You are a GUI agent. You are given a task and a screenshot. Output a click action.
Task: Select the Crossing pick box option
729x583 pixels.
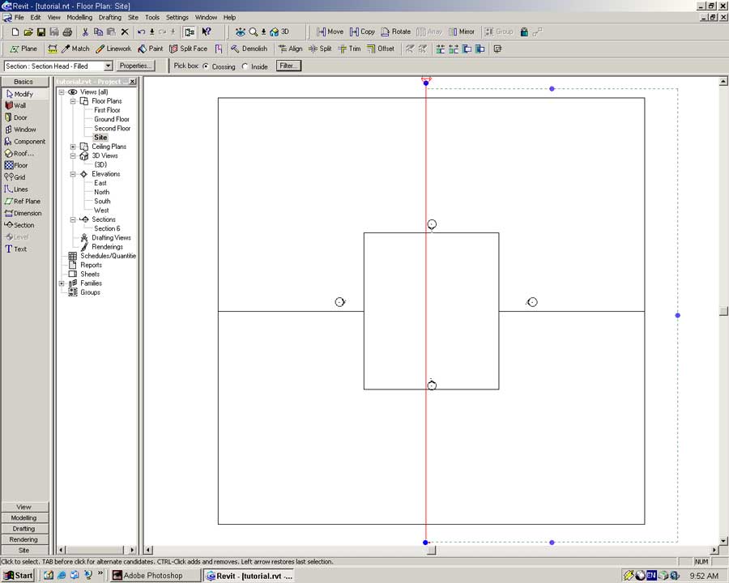[x=205, y=66]
